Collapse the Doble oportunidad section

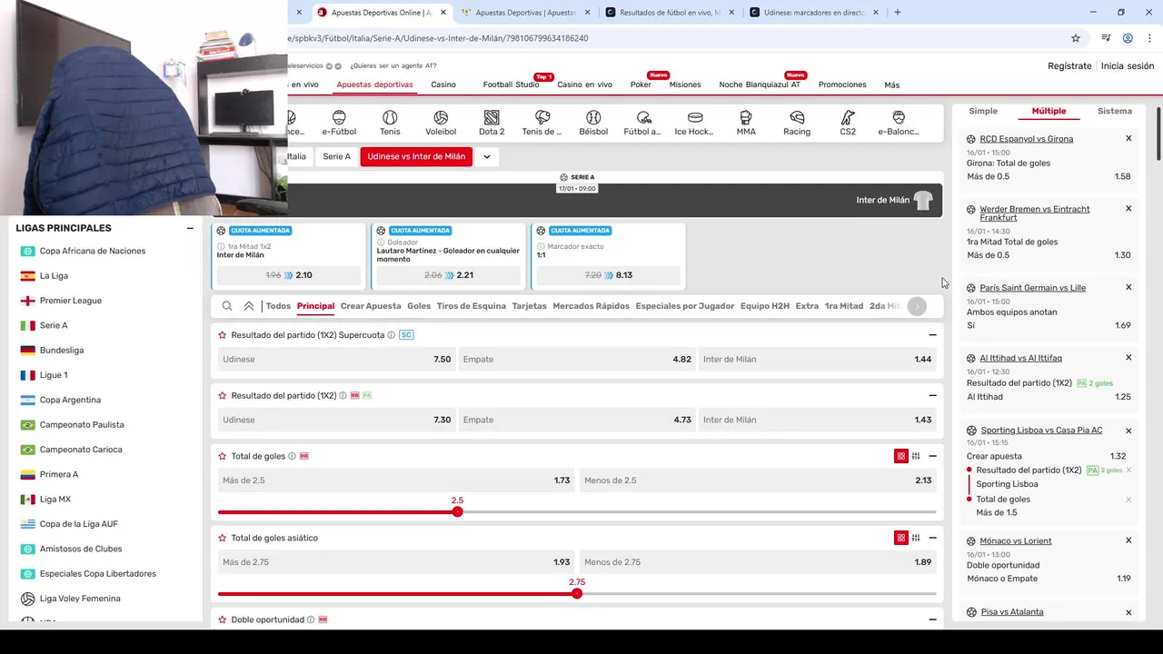[x=932, y=619]
